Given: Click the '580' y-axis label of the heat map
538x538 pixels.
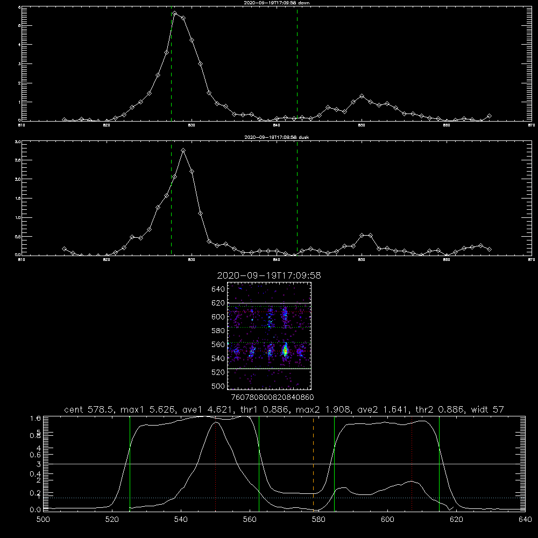Looking at the screenshot, I should point(218,331).
